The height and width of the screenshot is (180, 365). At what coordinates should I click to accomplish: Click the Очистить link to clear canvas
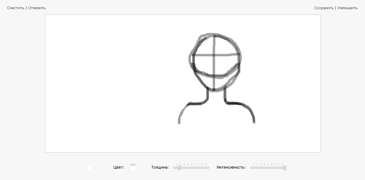click(15, 8)
